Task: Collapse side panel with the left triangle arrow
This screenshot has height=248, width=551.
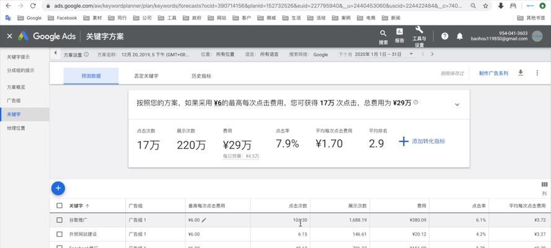Action: coord(55,53)
